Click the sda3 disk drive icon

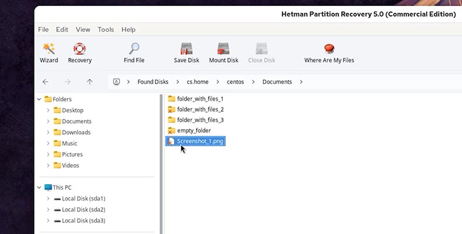pos(57,221)
